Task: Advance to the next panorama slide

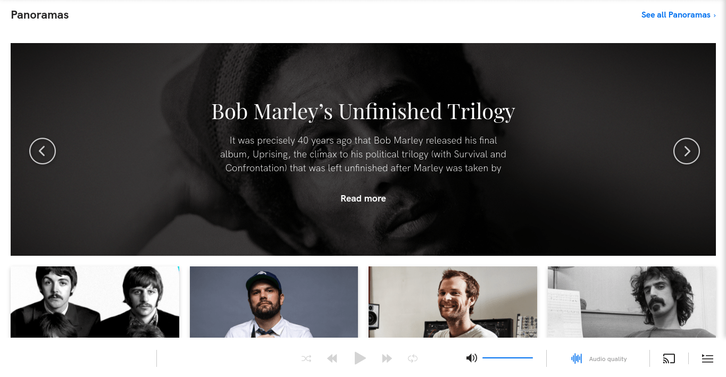Action: click(687, 151)
